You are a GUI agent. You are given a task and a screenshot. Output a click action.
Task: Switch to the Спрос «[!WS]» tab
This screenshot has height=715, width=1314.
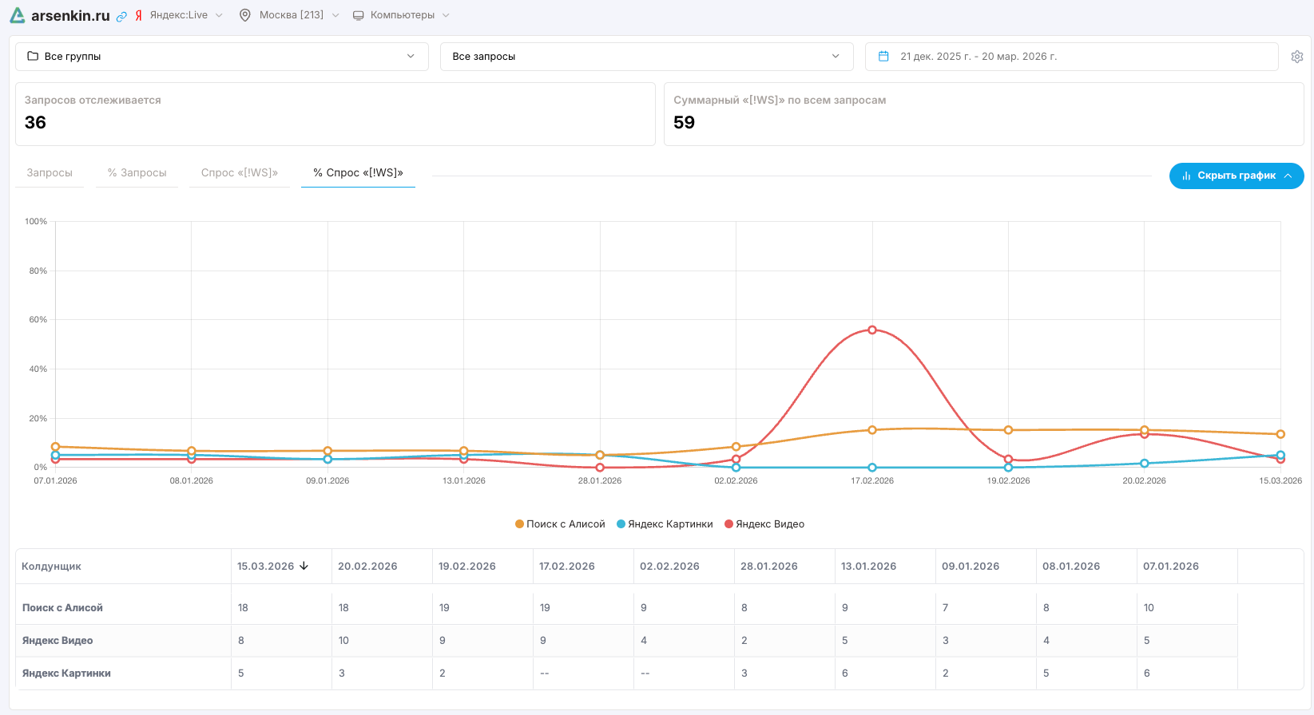click(x=239, y=173)
